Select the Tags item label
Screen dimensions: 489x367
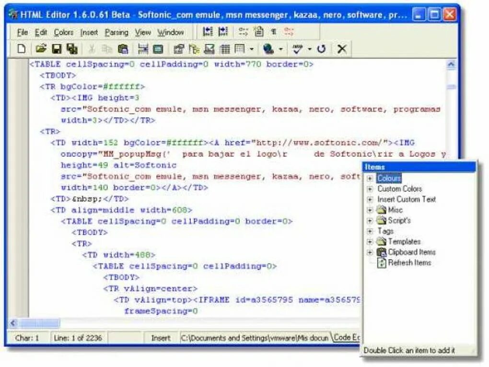pos(385,231)
